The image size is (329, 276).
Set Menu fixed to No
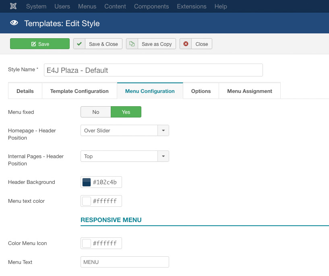(x=95, y=112)
